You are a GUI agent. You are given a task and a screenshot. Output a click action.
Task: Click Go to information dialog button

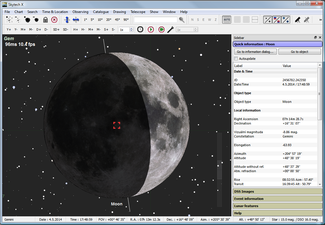[255, 52]
